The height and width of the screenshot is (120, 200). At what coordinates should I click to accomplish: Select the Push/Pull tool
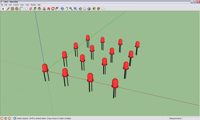(x=44, y=9)
